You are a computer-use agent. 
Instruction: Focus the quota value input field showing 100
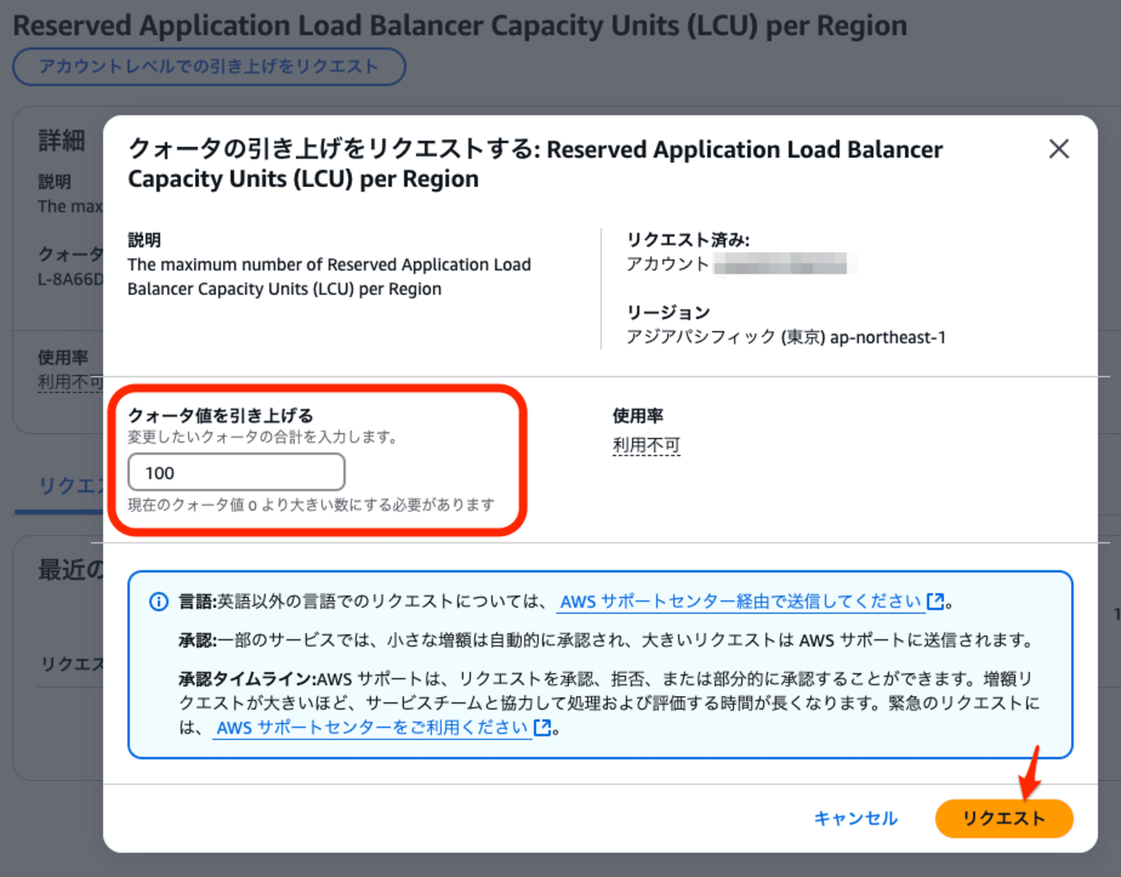click(237, 472)
